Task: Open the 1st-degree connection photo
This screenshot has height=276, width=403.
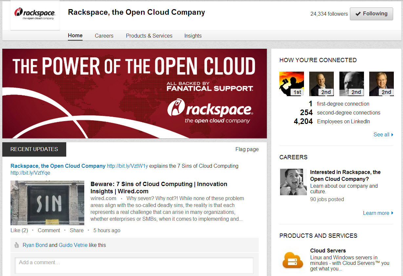Action: (292, 84)
